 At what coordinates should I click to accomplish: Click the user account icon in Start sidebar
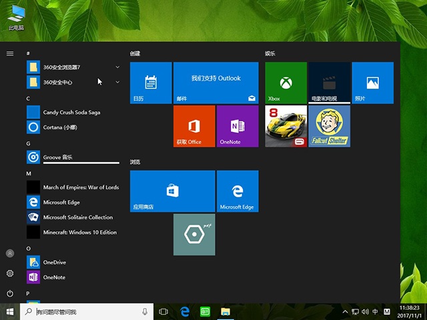(x=10, y=253)
